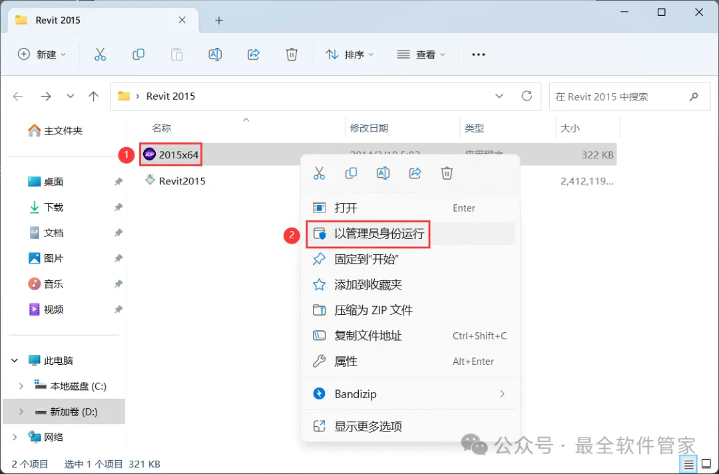Choose 显示更多选项 in context menu
719x474 pixels.
click(409, 426)
